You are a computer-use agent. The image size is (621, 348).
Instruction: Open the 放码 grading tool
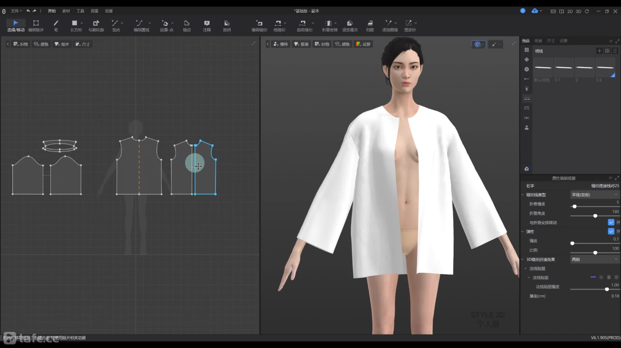[x=227, y=26]
